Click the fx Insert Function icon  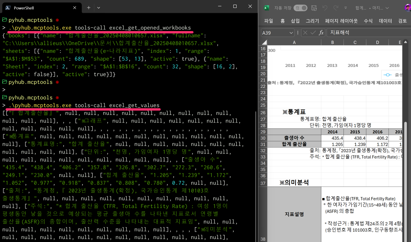[321, 33]
